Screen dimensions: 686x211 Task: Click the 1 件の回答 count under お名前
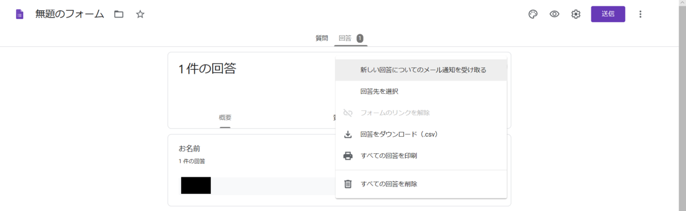coord(192,161)
